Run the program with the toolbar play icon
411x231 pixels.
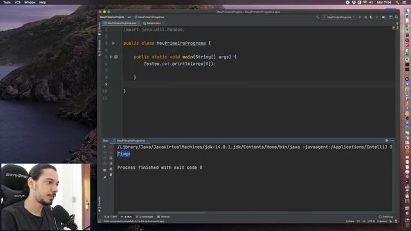(360, 17)
